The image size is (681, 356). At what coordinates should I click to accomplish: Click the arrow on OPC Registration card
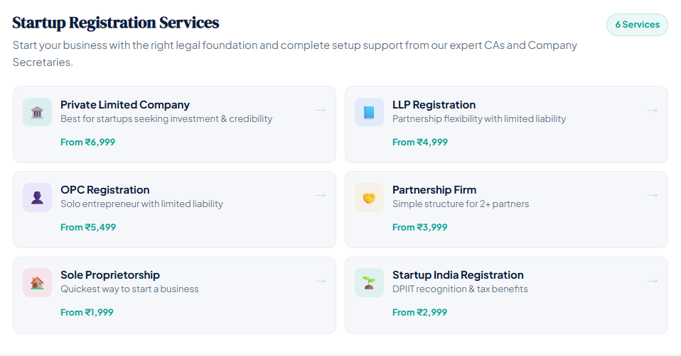pos(321,195)
